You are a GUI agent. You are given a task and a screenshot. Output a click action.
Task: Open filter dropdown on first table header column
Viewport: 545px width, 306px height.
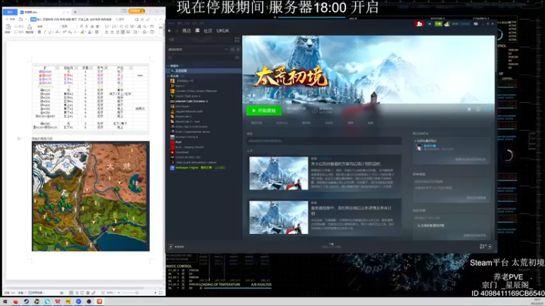coord(57,67)
